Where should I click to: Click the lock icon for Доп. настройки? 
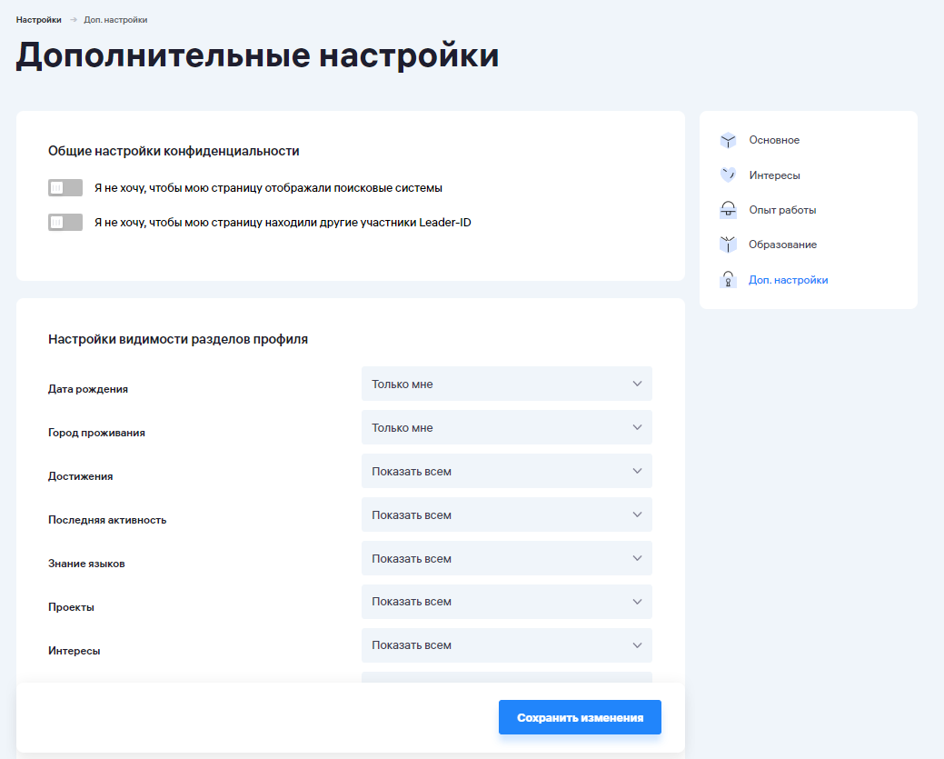click(728, 280)
